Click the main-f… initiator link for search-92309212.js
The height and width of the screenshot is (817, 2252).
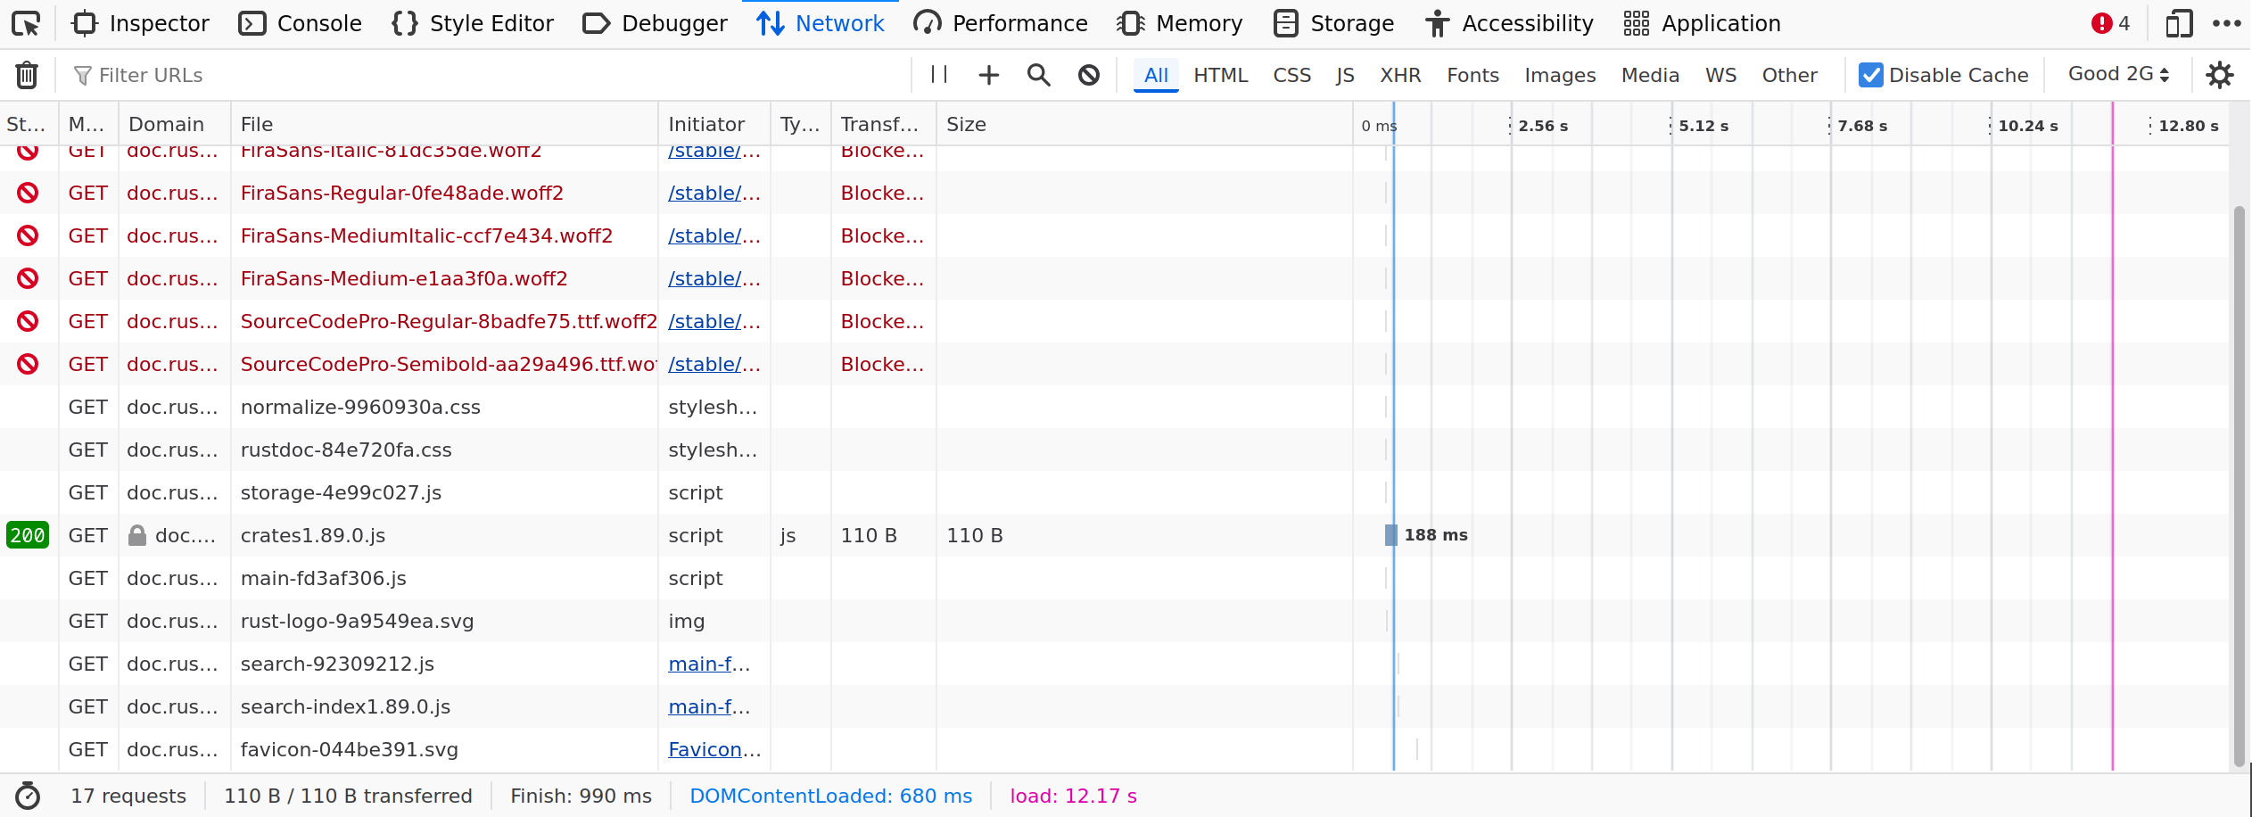tap(709, 664)
